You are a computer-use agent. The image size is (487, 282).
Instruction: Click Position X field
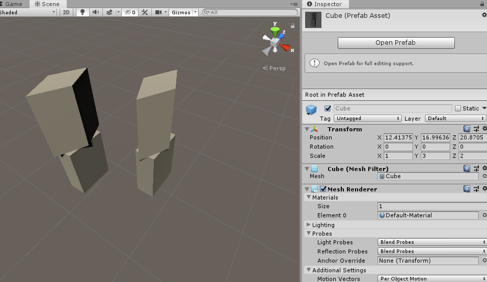[398, 137]
